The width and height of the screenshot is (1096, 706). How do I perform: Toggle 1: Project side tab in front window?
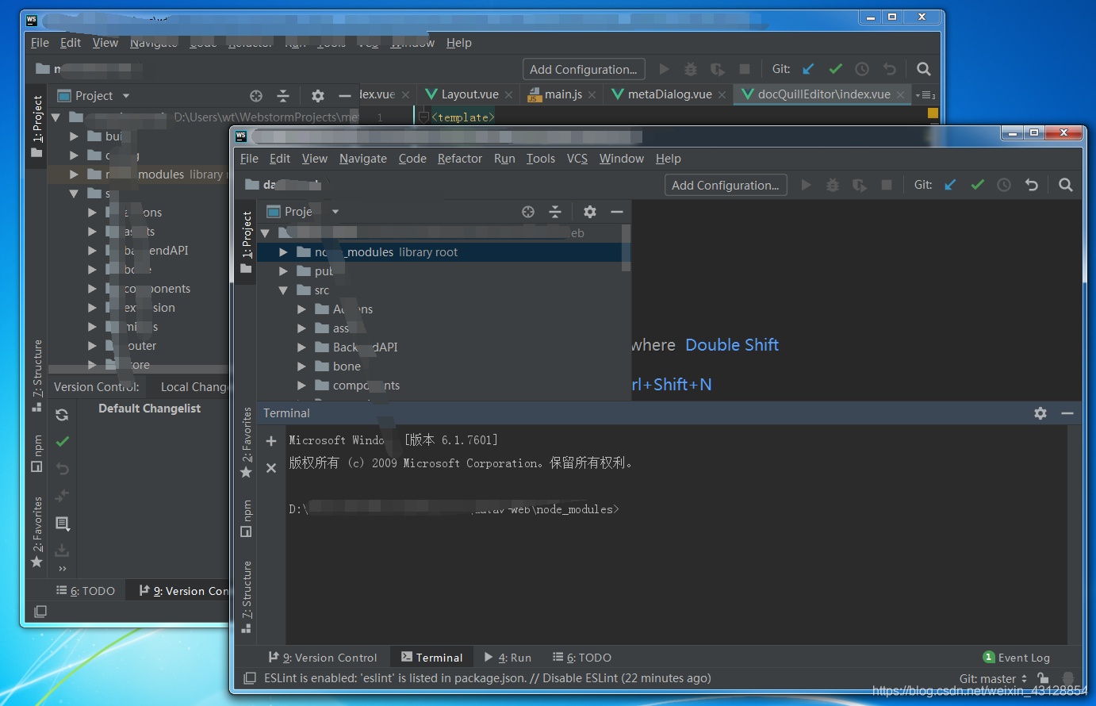click(x=247, y=242)
